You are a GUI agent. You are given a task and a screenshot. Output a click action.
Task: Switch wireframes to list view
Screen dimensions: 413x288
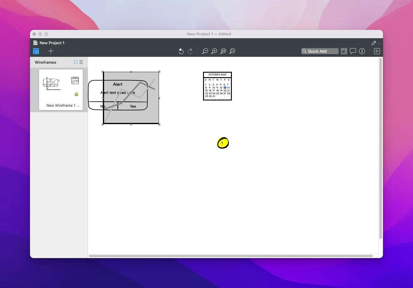tap(81, 62)
